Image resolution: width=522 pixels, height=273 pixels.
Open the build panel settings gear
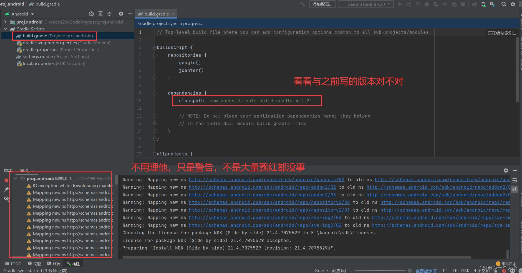[x=506, y=170]
